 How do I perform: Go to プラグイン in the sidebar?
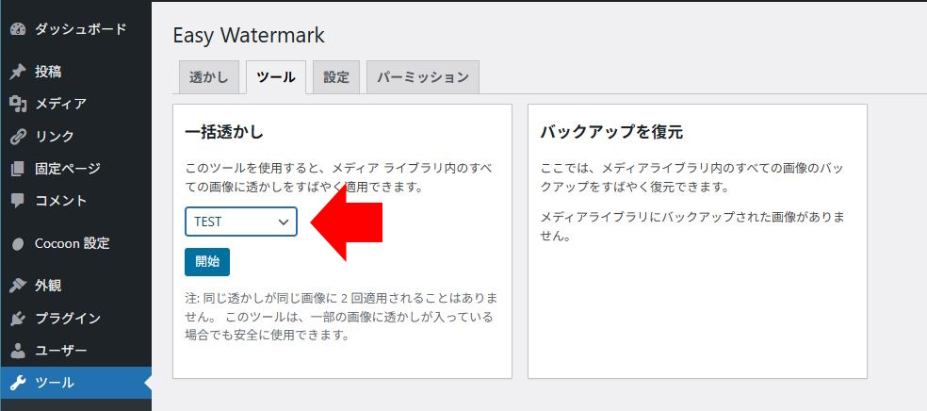[x=68, y=319]
